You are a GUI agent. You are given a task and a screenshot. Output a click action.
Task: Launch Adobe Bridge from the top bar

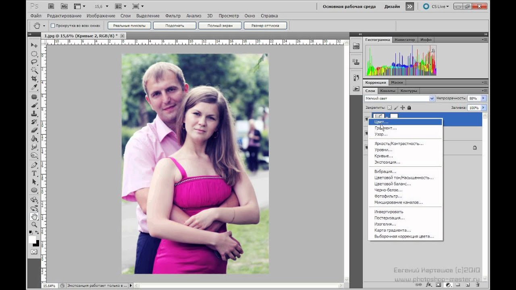(x=51, y=6)
